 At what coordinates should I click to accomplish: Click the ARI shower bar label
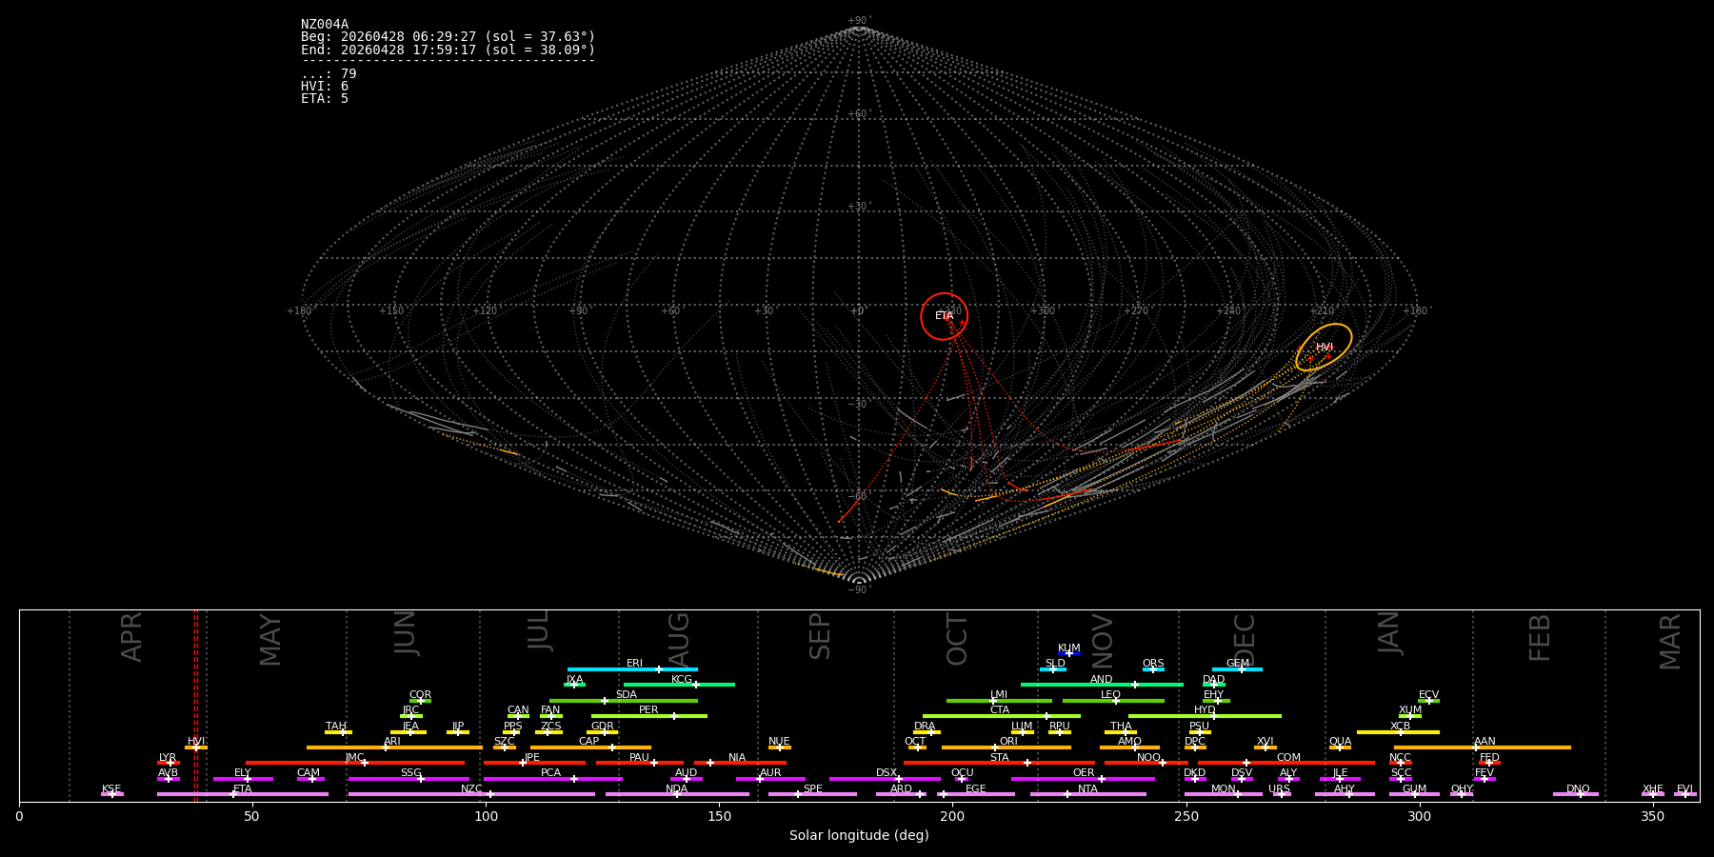click(392, 742)
